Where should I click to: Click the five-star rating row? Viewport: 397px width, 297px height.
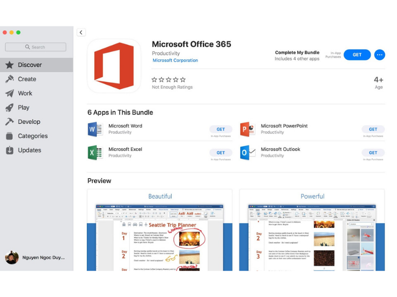point(169,80)
